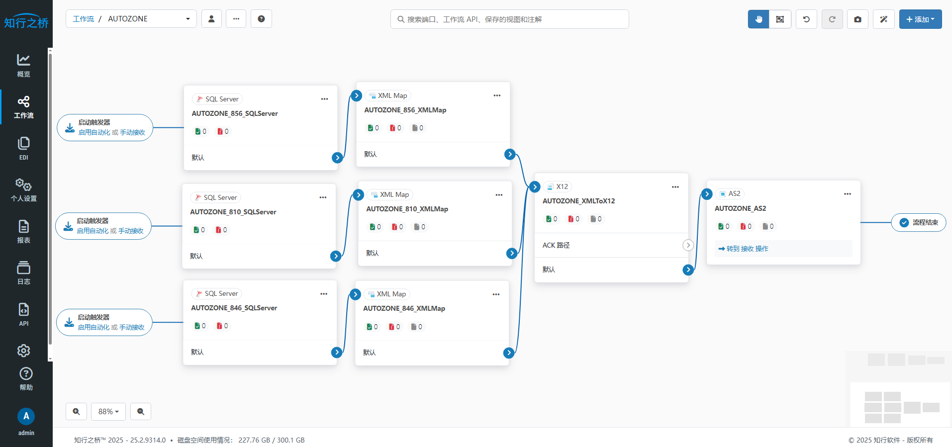Viewport: 952px width, 447px height.
Task: Open the settings gear in sidebar
Action: tap(23, 351)
